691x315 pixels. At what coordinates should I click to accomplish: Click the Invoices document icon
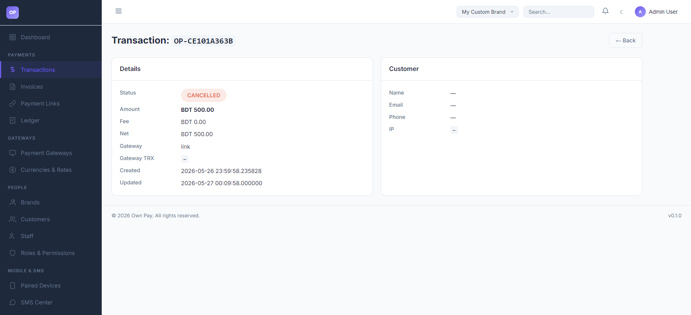pos(13,87)
